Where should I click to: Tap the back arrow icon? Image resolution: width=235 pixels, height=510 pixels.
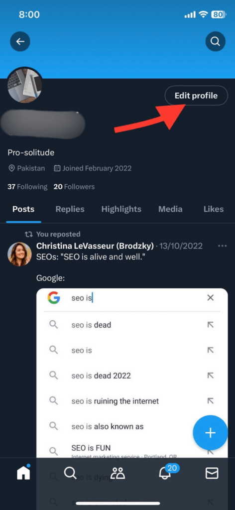[20, 41]
